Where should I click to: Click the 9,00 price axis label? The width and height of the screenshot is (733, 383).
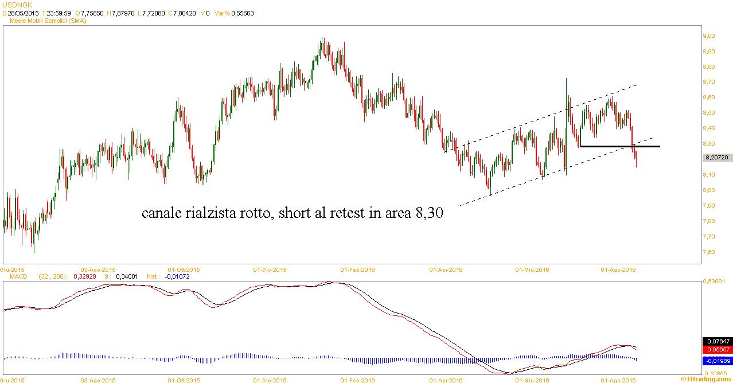point(709,36)
